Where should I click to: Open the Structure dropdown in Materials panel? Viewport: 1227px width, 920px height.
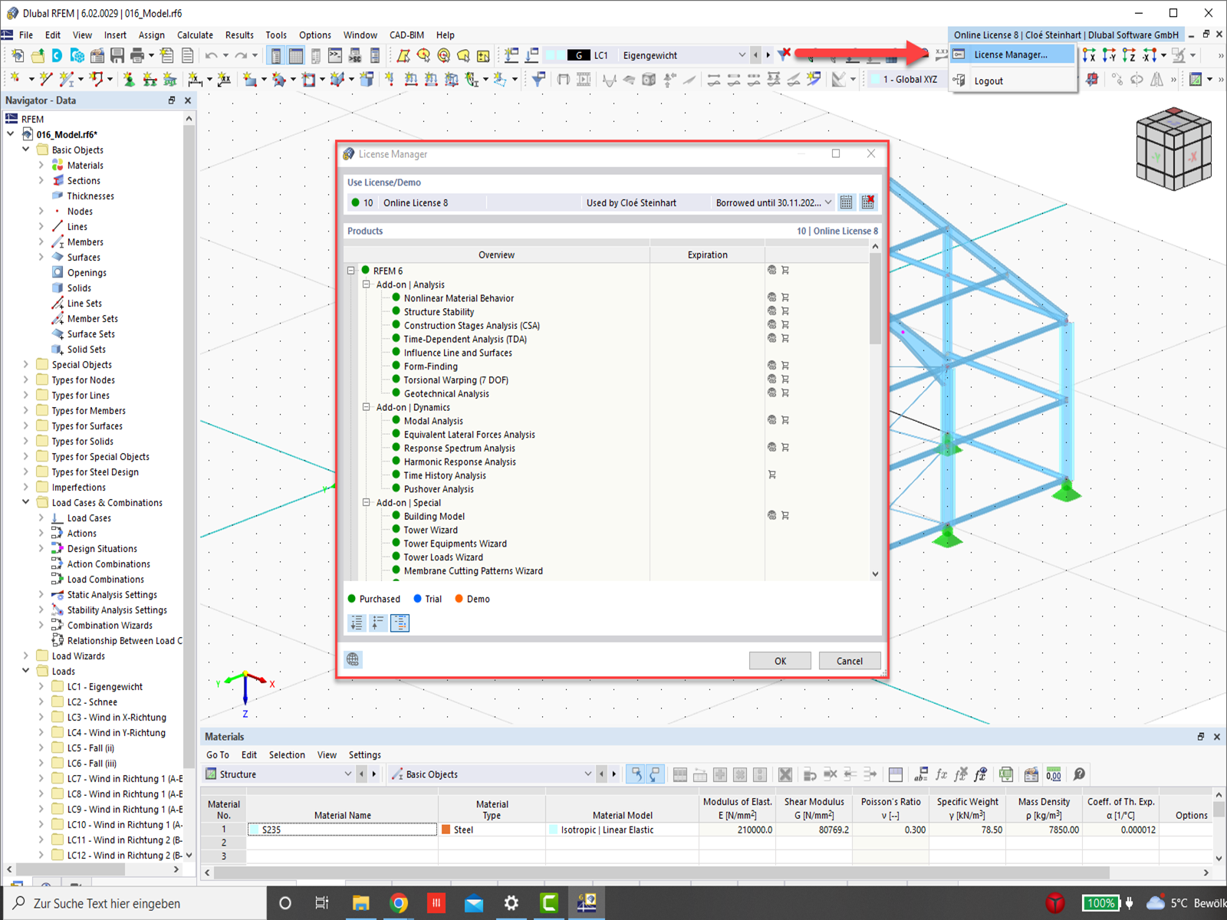tap(347, 774)
